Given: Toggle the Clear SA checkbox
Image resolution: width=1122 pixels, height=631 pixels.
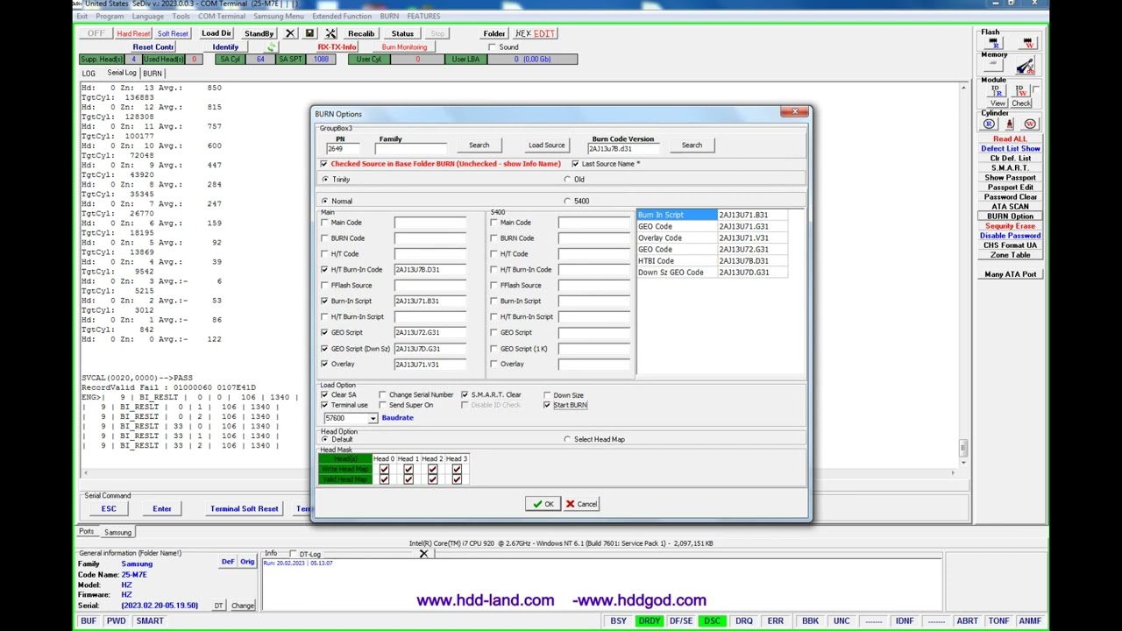Looking at the screenshot, I should [x=324, y=395].
